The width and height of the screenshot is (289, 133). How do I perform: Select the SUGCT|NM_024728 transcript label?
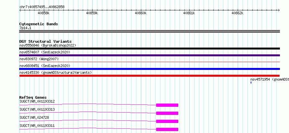click(x=34, y=117)
